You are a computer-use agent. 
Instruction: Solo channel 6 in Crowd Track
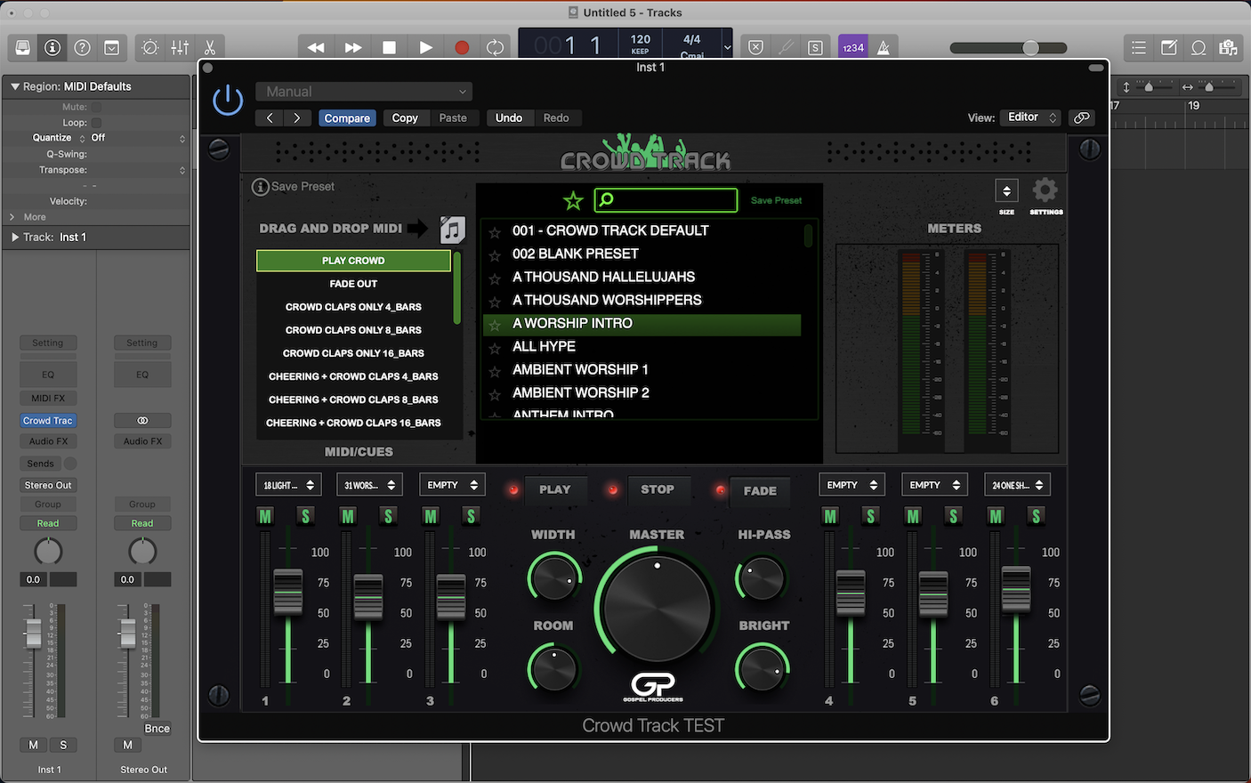tap(1036, 516)
